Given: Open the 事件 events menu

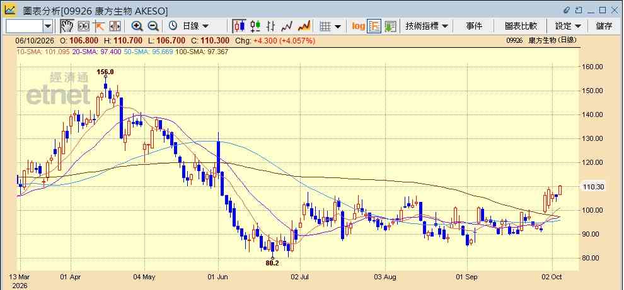Looking at the screenshot, I should (x=474, y=26).
